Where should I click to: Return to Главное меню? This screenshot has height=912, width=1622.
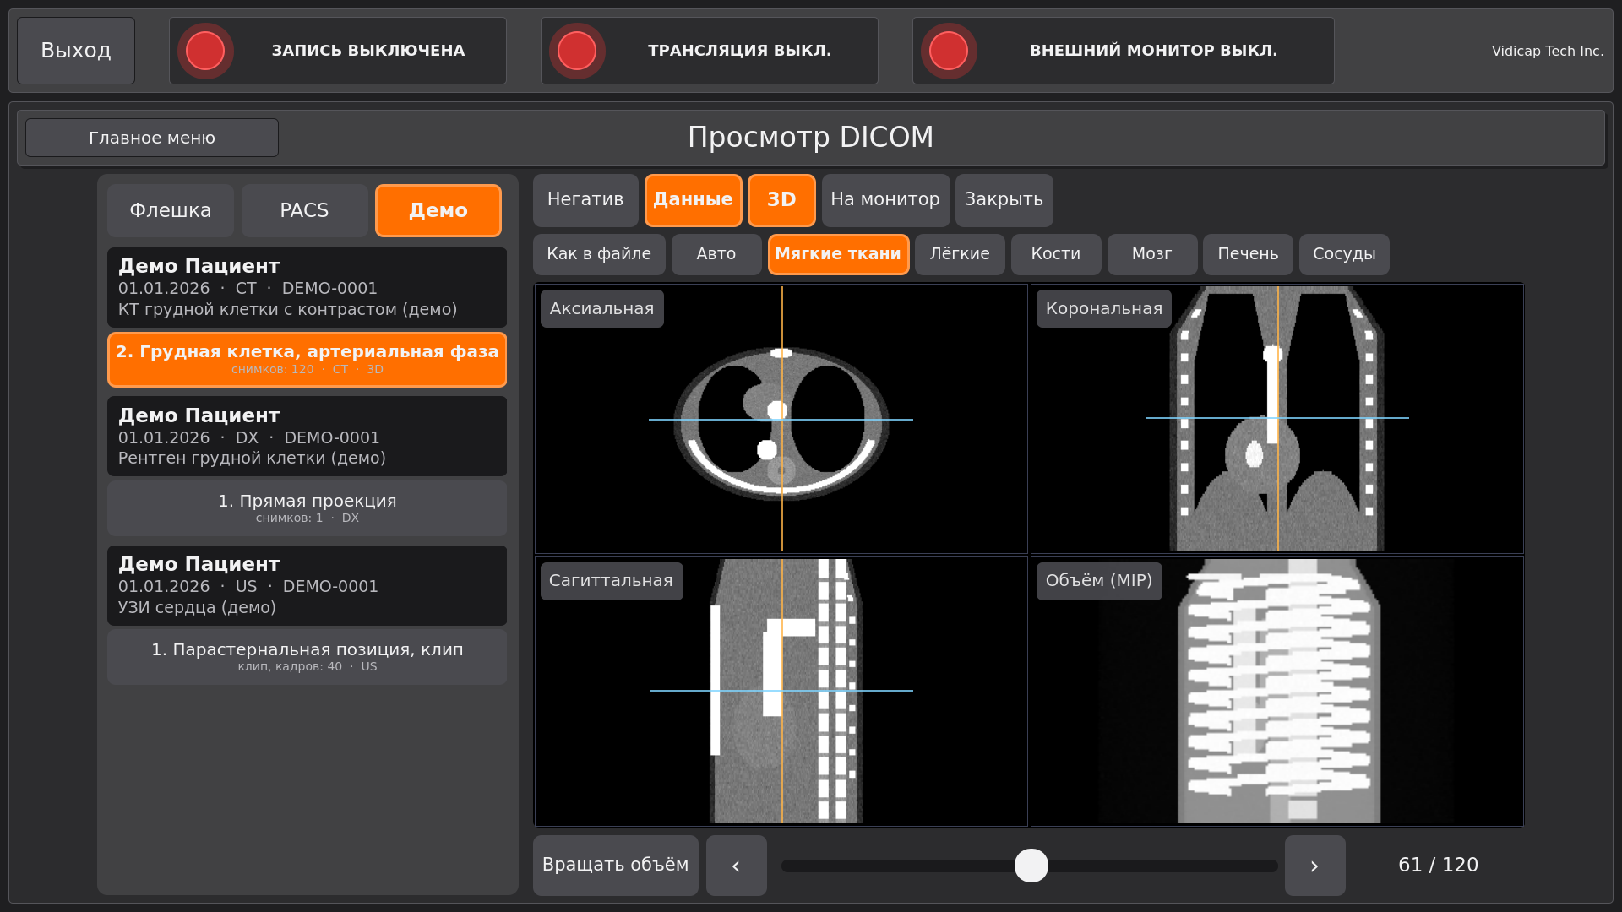152,138
